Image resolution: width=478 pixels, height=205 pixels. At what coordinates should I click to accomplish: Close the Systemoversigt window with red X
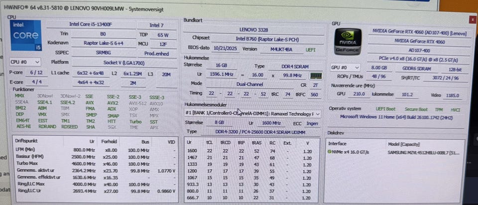point(473,19)
